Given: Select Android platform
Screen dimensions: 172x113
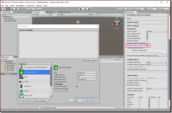Looking at the screenshot, I should pyautogui.click(x=34, y=86).
